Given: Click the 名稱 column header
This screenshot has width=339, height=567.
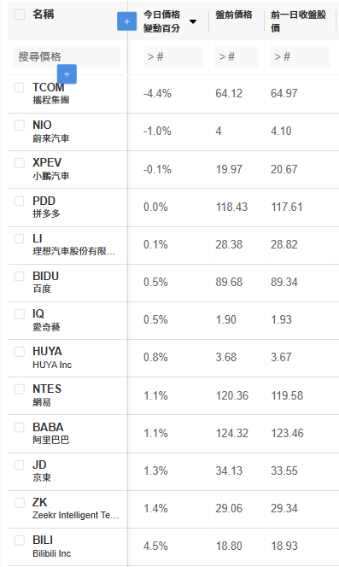Looking at the screenshot, I should tap(43, 15).
